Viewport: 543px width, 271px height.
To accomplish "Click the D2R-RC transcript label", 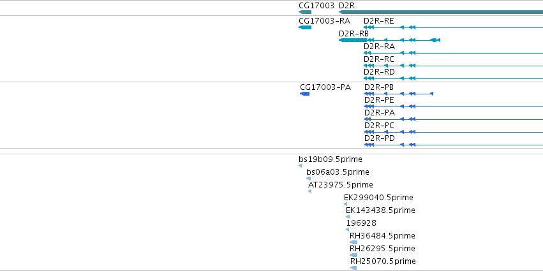I will click(x=378, y=59).
